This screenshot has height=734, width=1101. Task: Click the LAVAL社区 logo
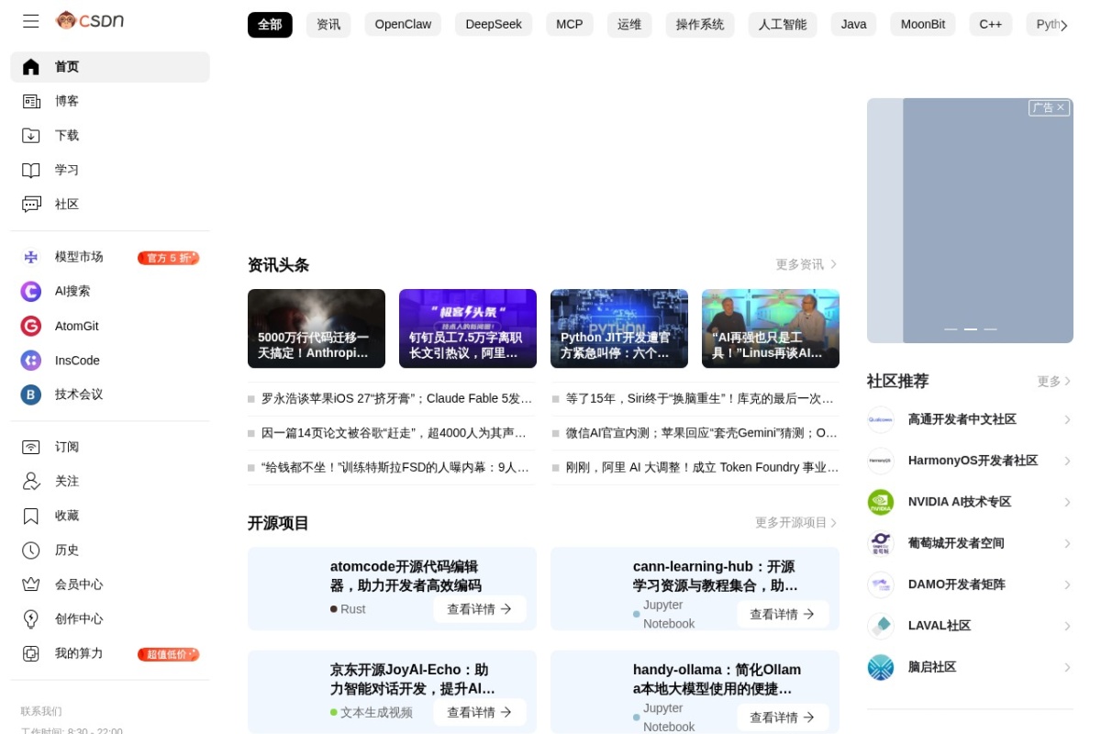click(x=881, y=626)
